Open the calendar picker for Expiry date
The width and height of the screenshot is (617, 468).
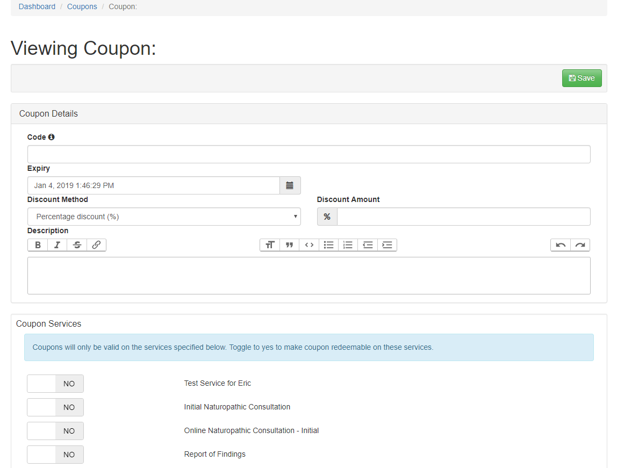(x=290, y=185)
